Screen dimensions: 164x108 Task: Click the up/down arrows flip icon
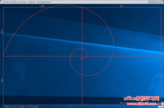[x=154, y=2]
